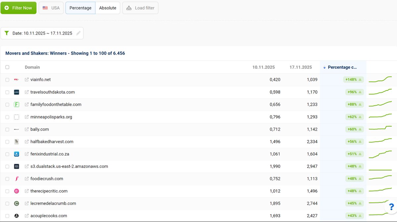Click the value 2,947 in amazonaws row
Viewport: 397px width, 222px height.
point(312,166)
